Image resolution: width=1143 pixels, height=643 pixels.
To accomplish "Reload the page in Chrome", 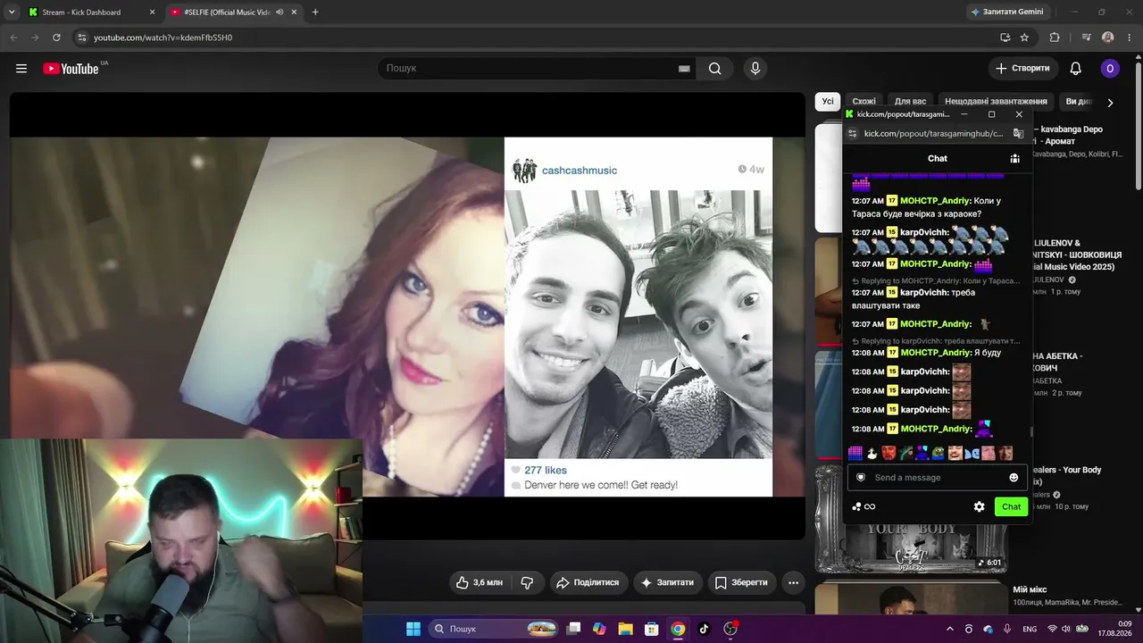I will coord(56,38).
